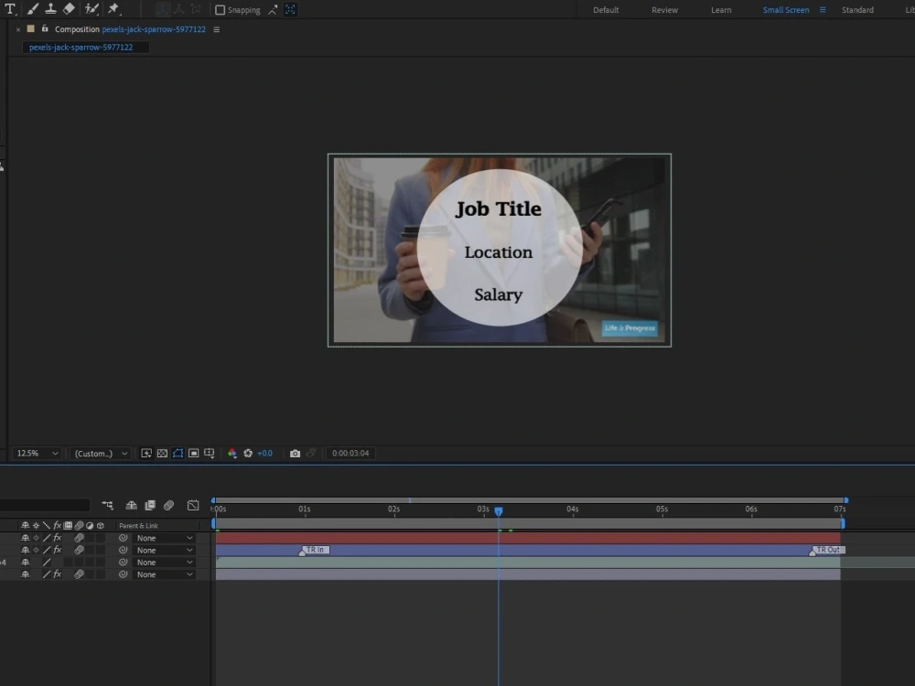This screenshot has height=686, width=915.
Task: Toggle the Shy switch on the first layer
Action: pos(25,538)
